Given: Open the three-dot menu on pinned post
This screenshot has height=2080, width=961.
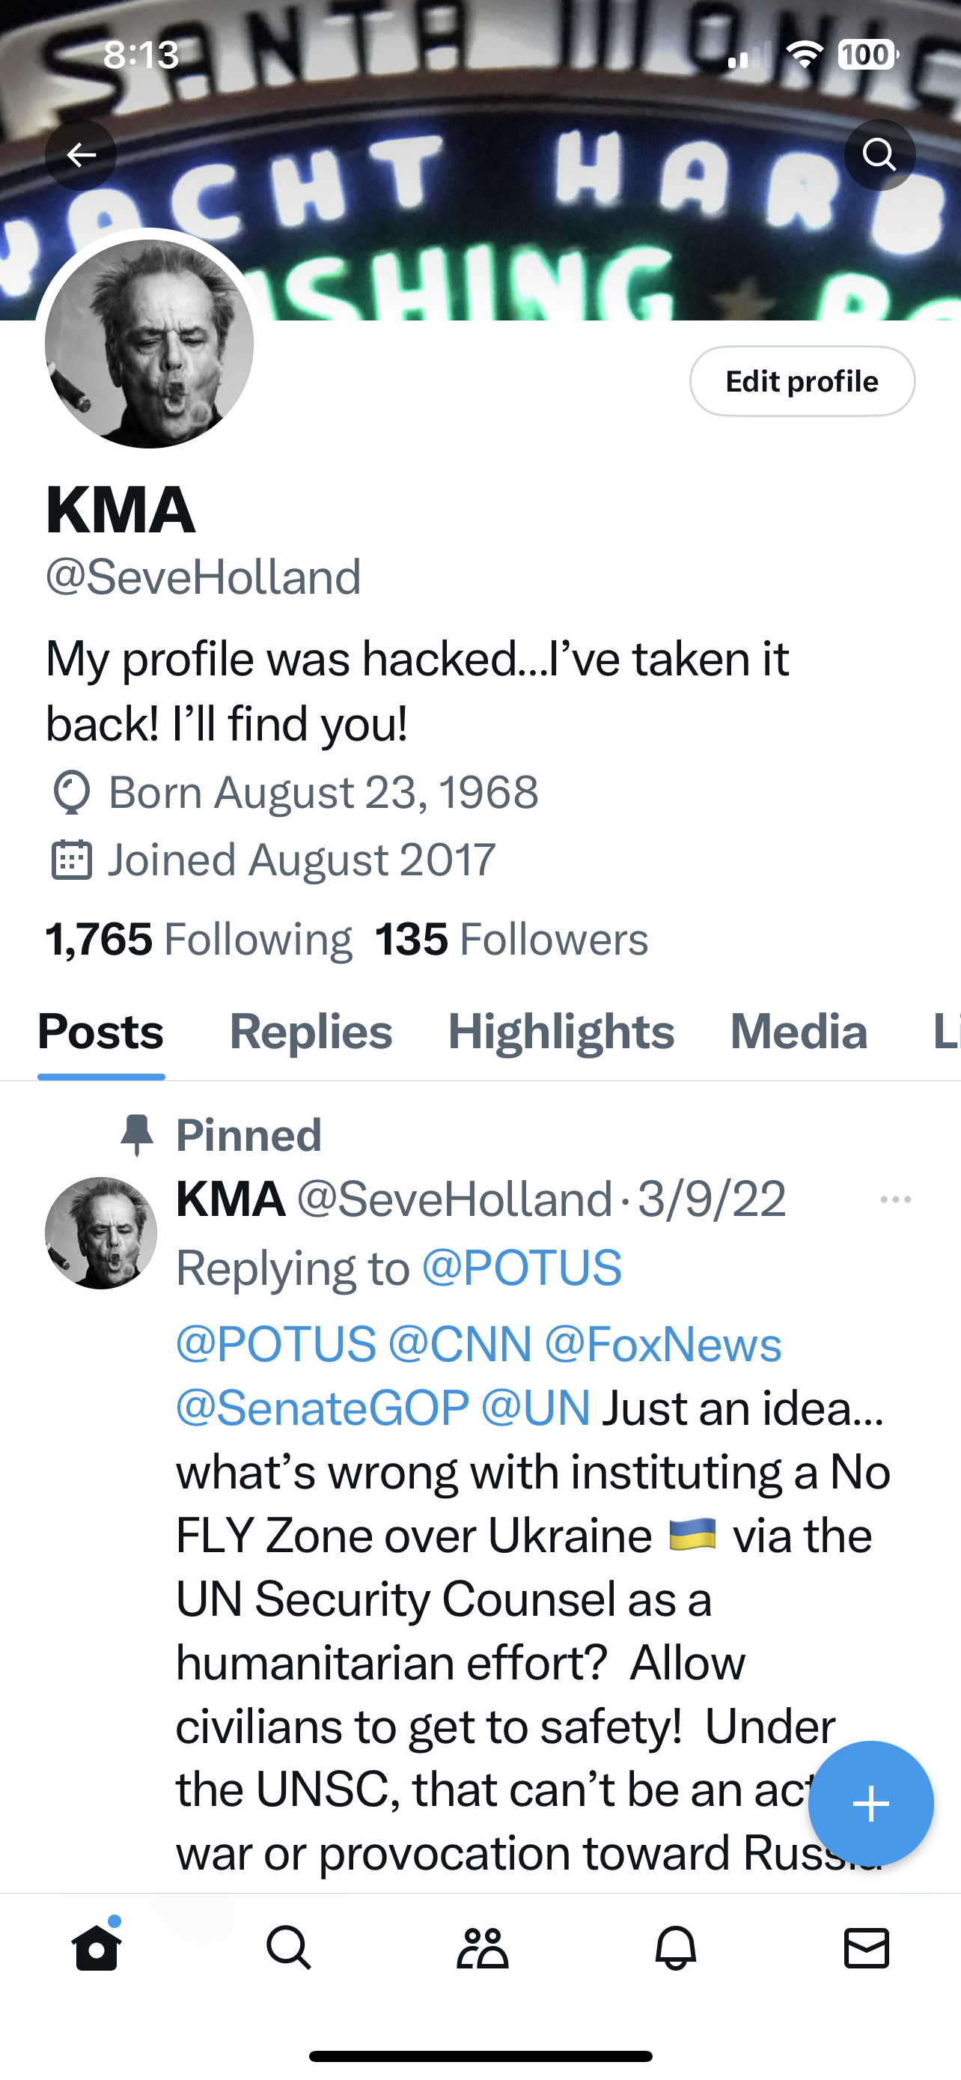Looking at the screenshot, I should click(896, 1199).
